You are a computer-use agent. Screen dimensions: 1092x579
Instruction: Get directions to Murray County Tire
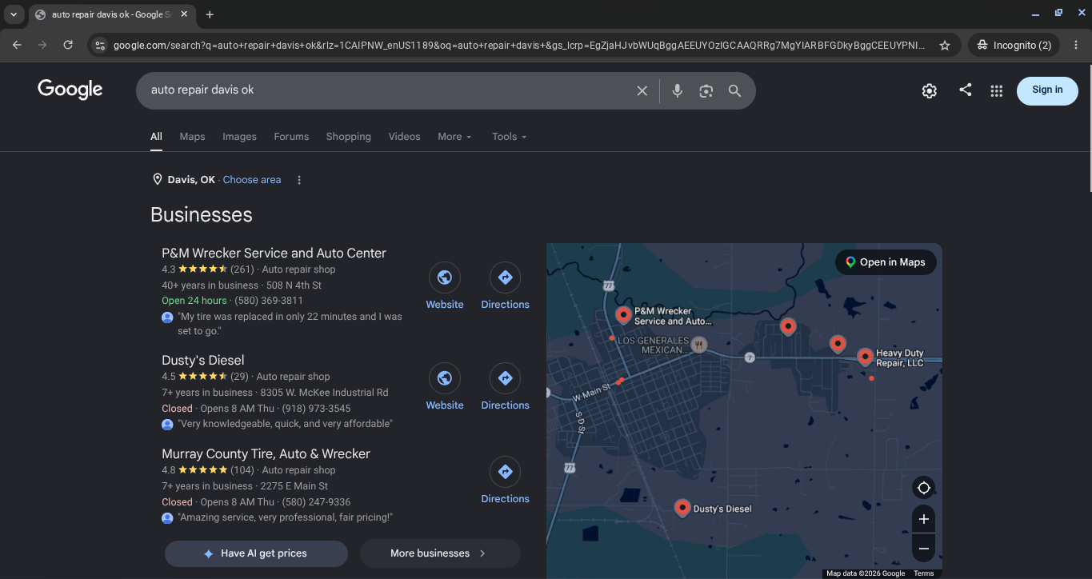(505, 472)
